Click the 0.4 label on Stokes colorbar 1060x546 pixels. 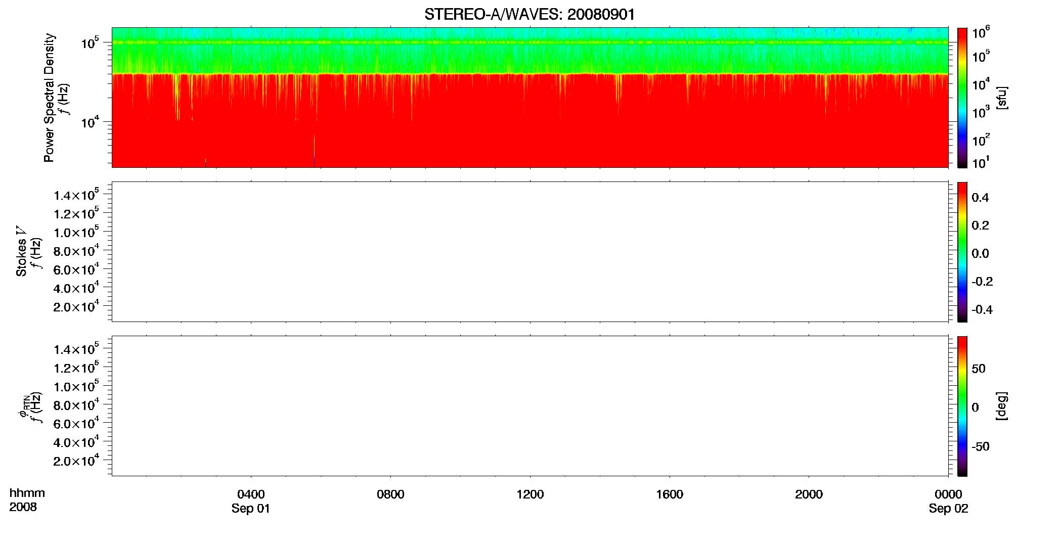[980, 198]
